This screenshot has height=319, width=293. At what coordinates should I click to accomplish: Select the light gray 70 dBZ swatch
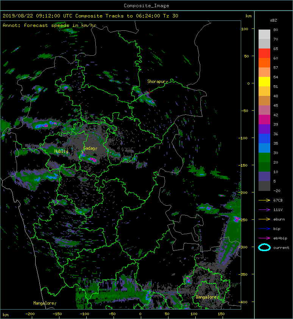264,34
